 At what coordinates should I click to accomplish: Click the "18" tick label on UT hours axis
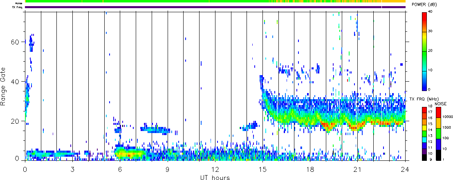[x=310, y=169]
